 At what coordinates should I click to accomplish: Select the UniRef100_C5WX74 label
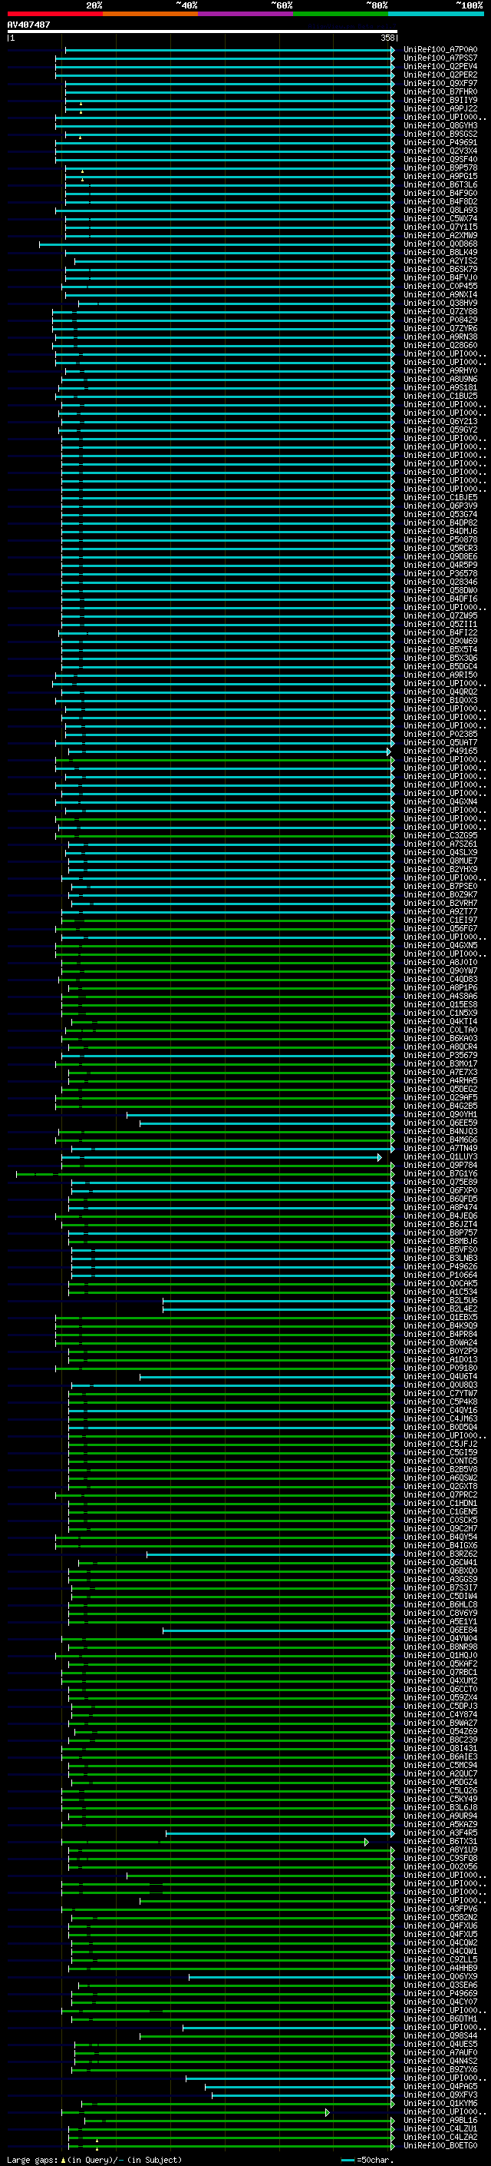440,219
